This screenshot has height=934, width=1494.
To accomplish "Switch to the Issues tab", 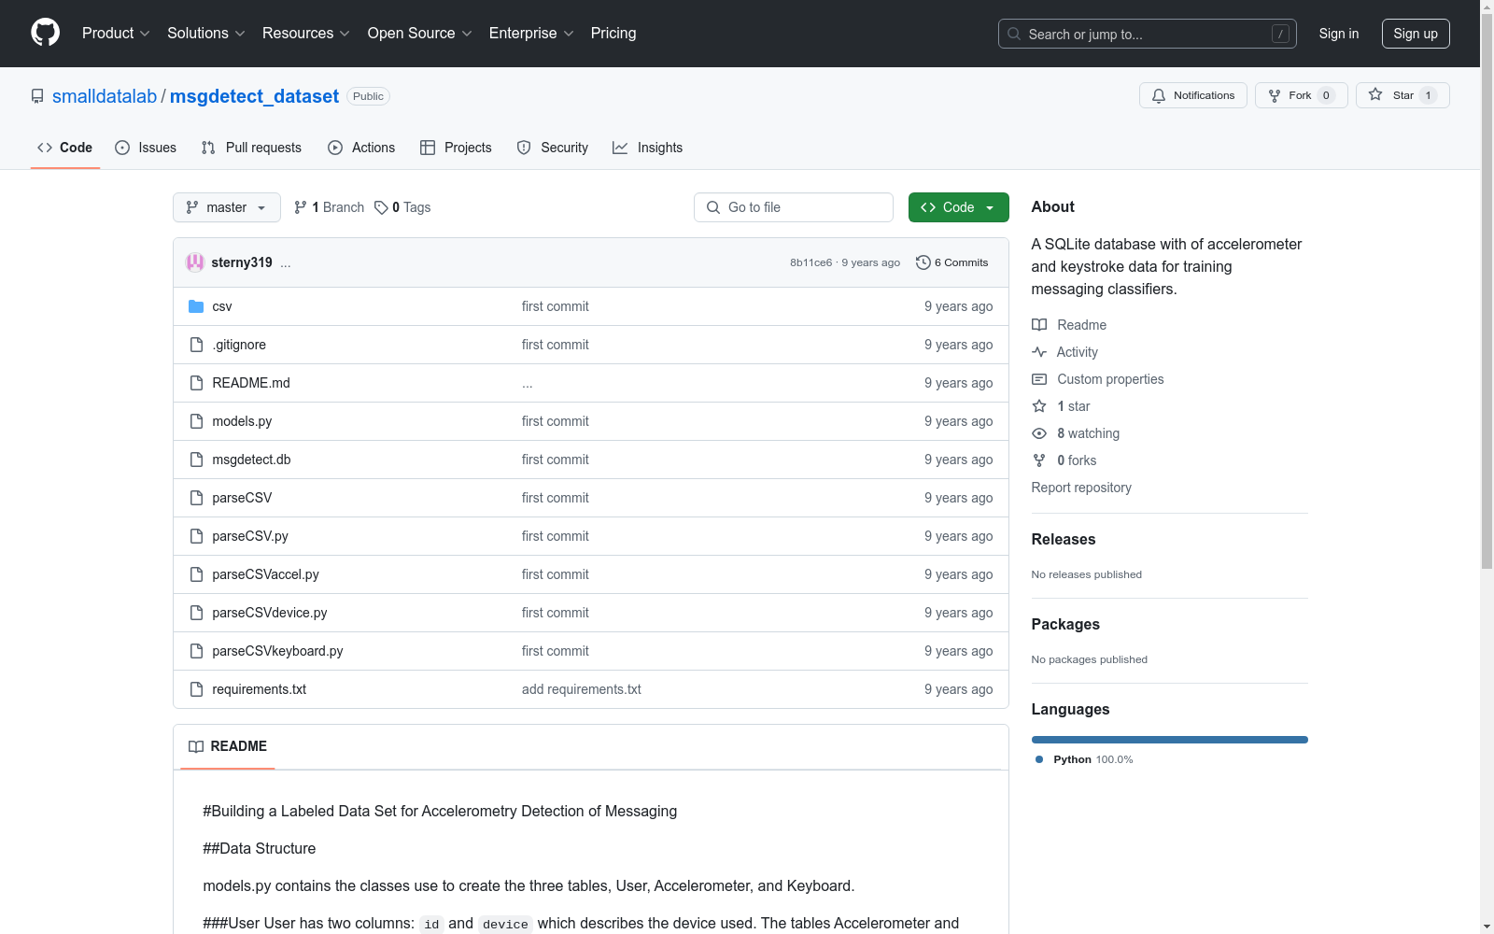I will coord(146,148).
